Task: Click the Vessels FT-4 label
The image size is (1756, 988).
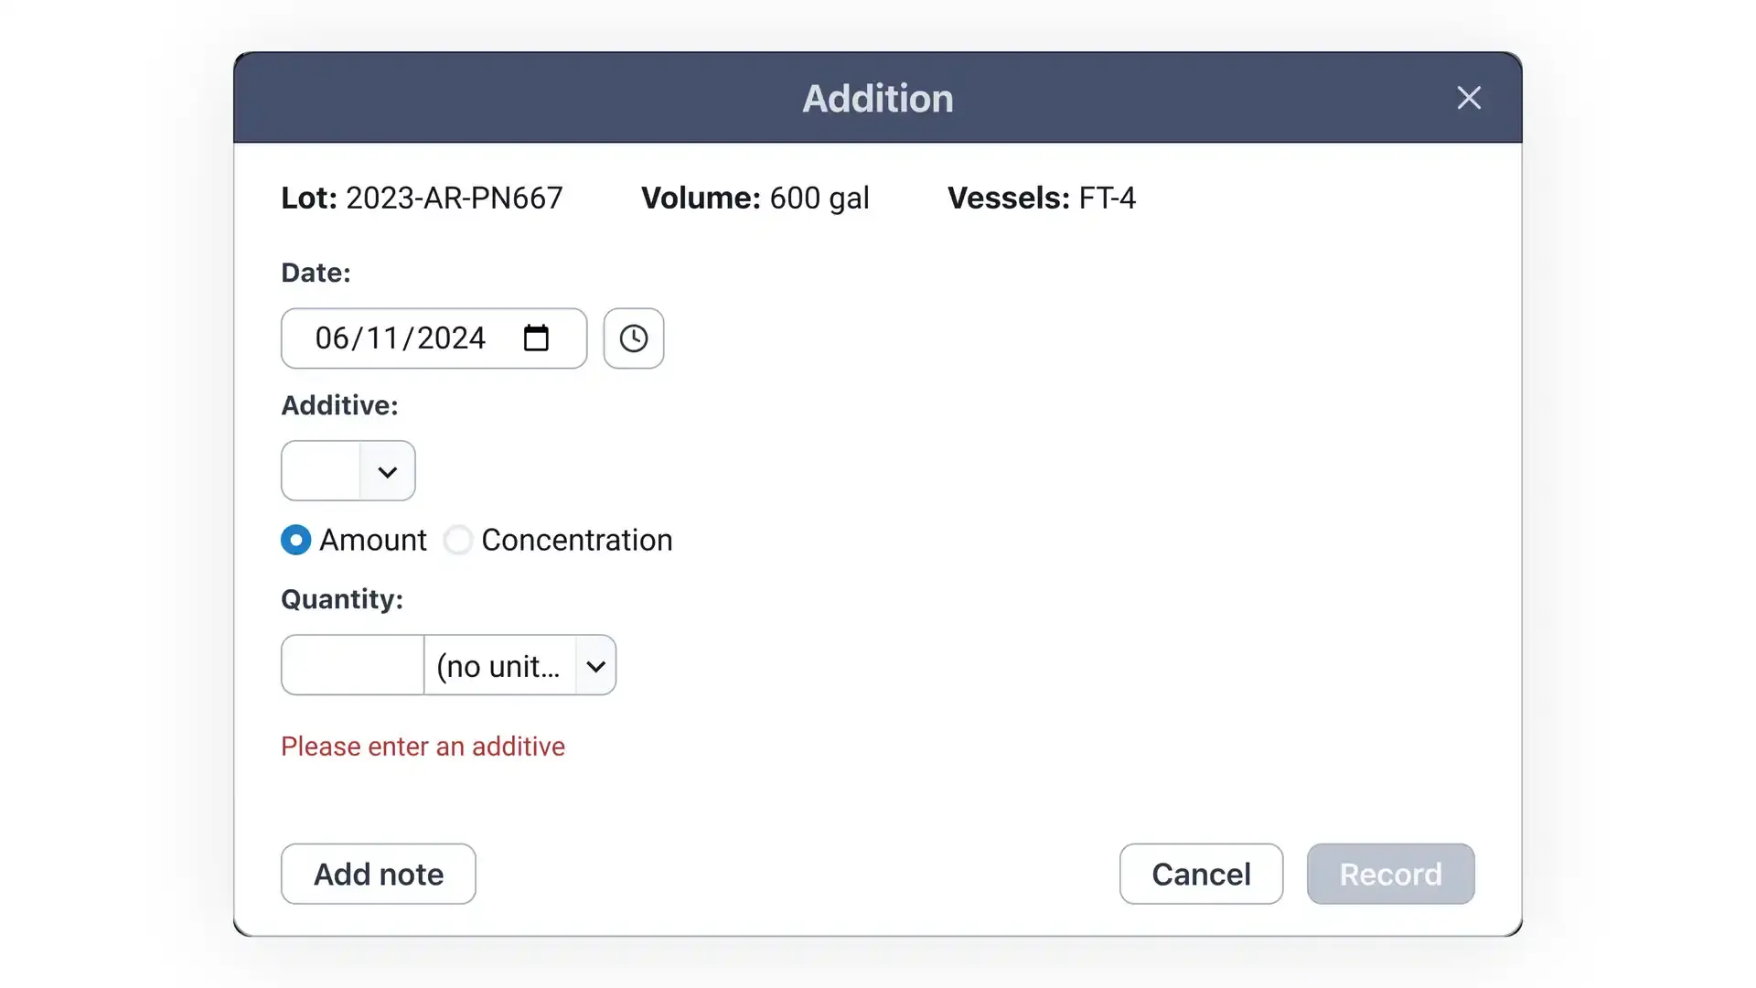Action: coord(1042,197)
